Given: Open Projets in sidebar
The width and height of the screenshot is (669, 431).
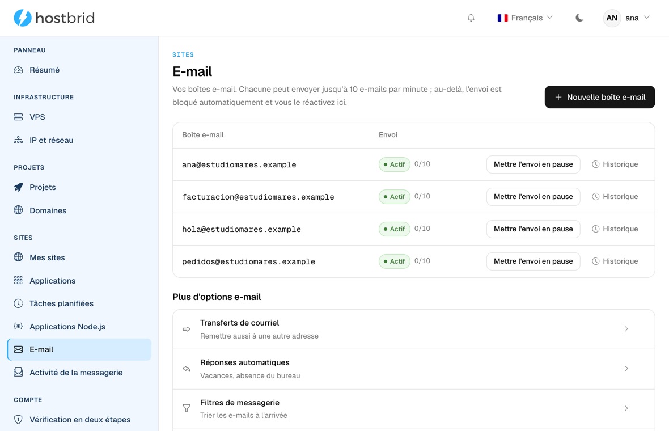Looking at the screenshot, I should point(79,187).
